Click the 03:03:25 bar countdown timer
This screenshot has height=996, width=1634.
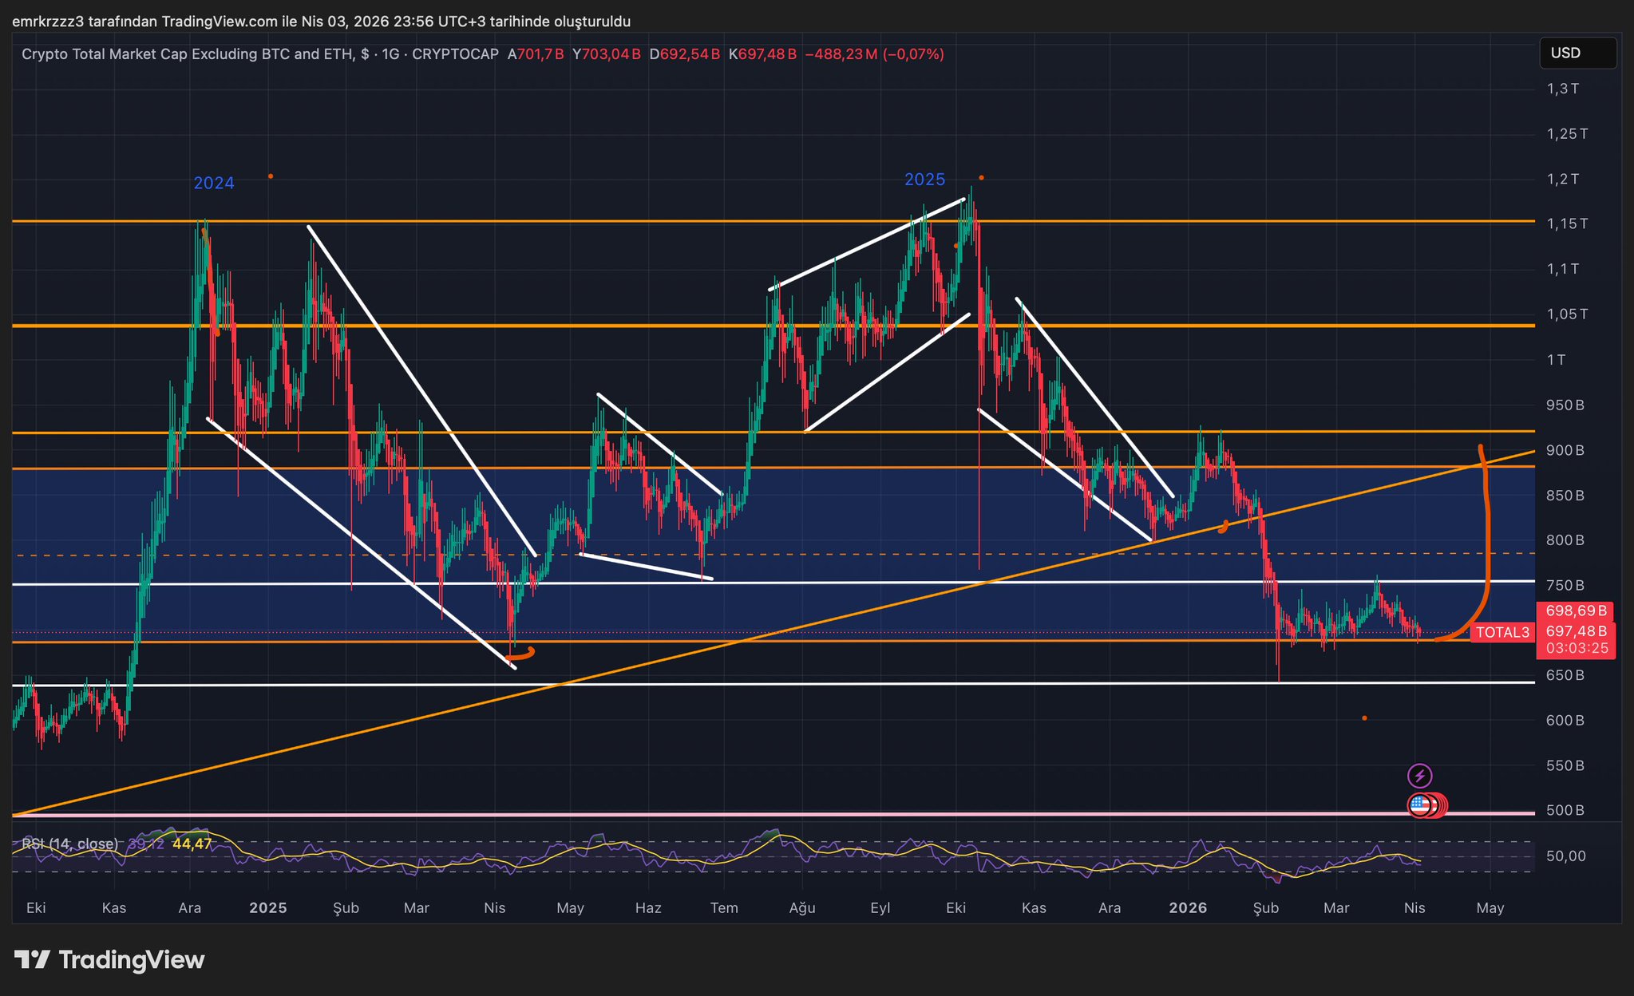pos(1577,648)
